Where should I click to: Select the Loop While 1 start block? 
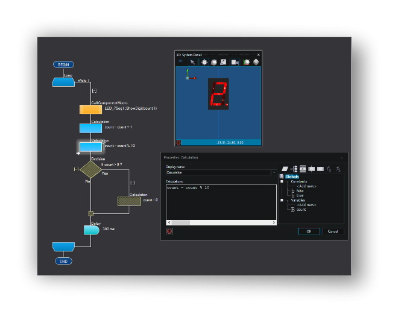pyautogui.click(x=63, y=82)
